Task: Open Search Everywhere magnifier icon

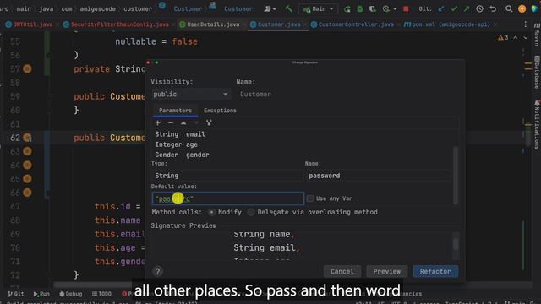Action: 509,9
